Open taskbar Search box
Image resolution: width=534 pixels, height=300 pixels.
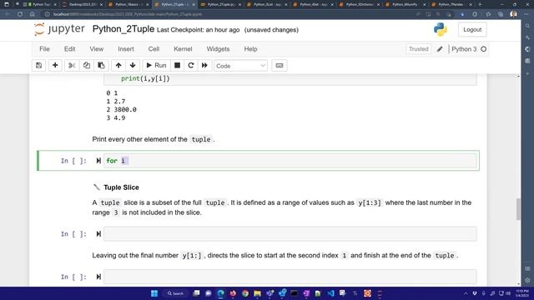point(175,293)
